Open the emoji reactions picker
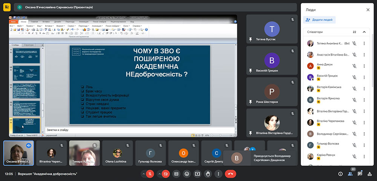Screen dimensions: 377x181 coord(187,174)
